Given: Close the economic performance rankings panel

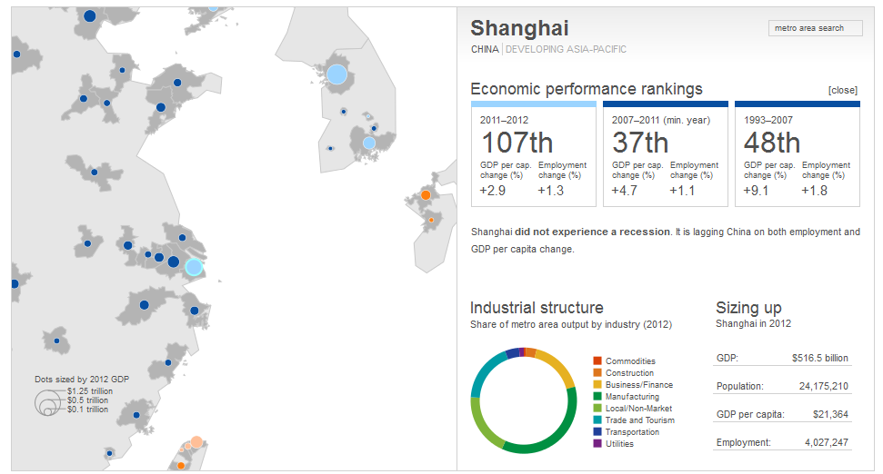Looking at the screenshot, I should point(842,91).
